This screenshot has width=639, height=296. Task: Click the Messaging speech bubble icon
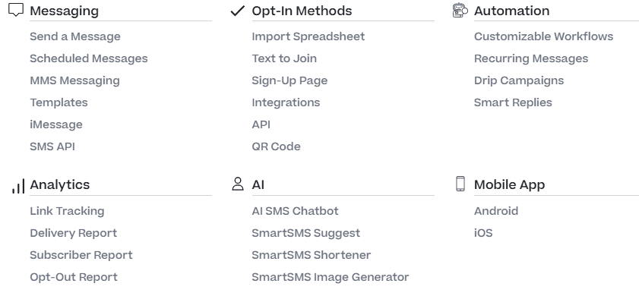click(16, 10)
